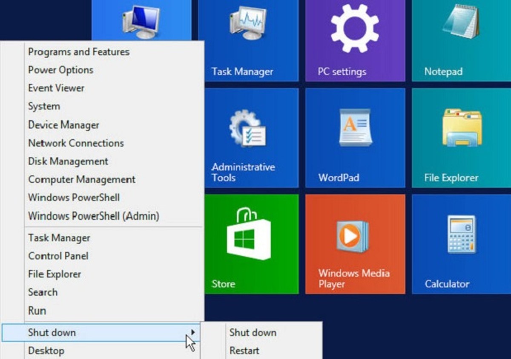Viewport: 511px width, 359px height.
Task: Launch the WordPad tile
Action: pos(355,138)
